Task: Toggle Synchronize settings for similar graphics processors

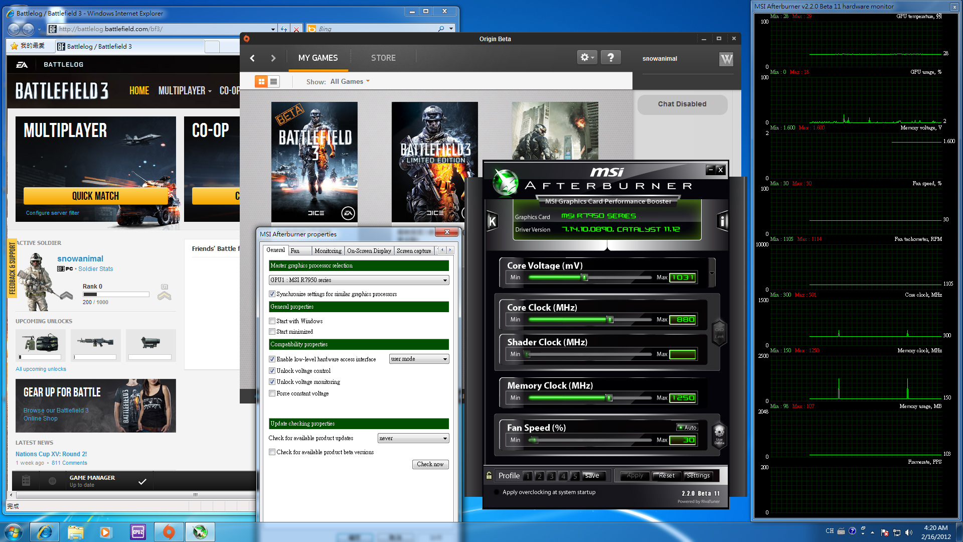Action: click(272, 294)
